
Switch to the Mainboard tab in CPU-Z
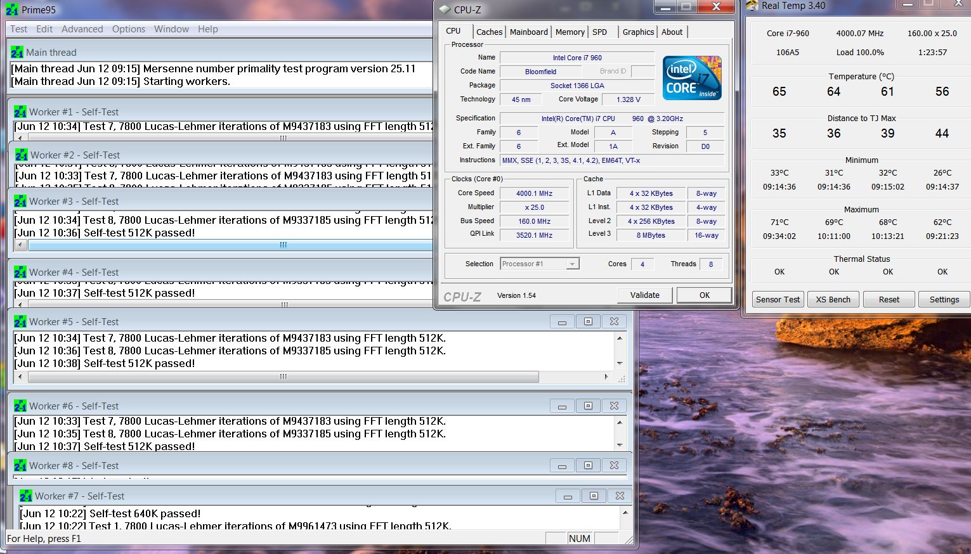click(529, 32)
